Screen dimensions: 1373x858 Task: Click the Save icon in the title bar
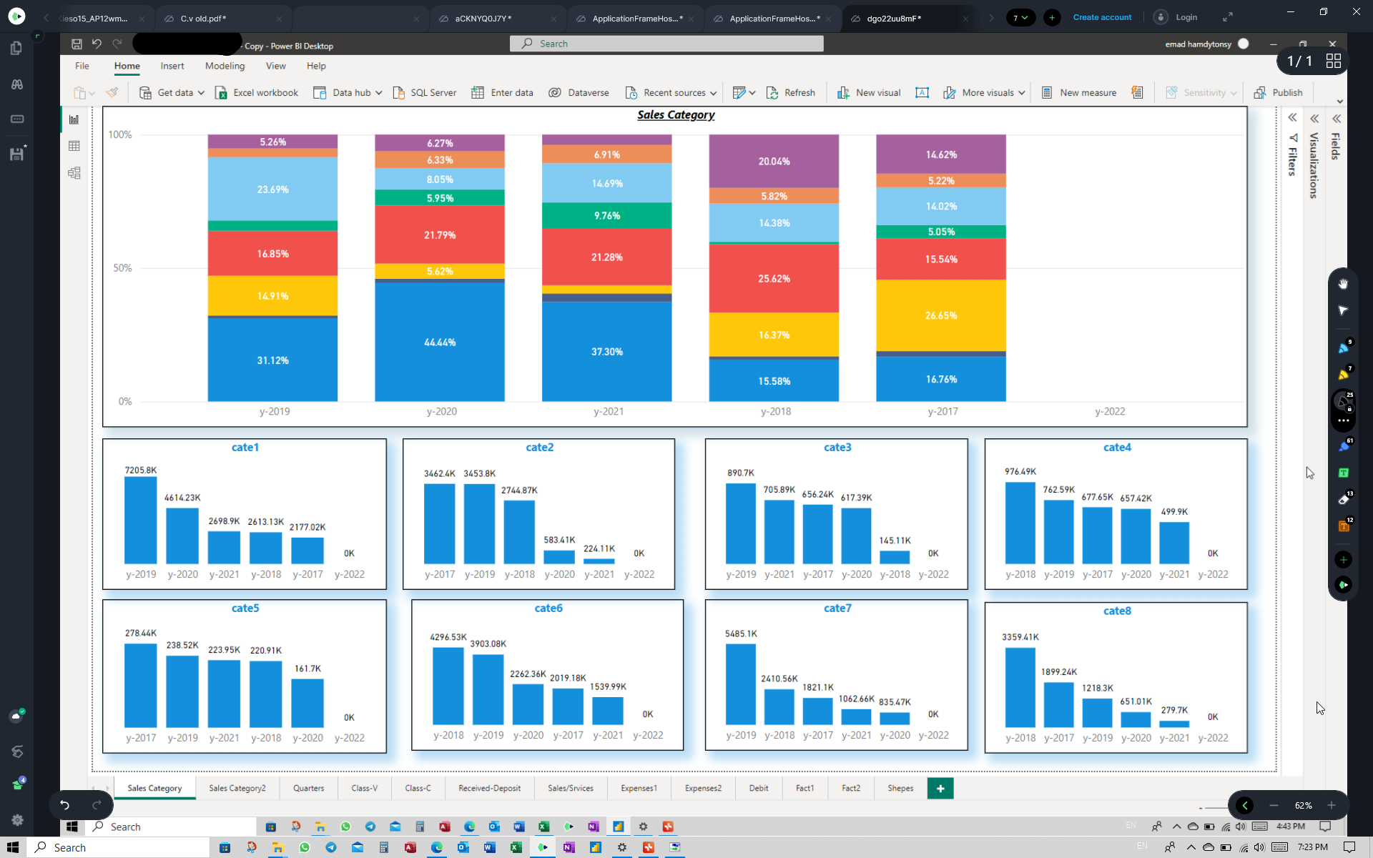coord(77,44)
